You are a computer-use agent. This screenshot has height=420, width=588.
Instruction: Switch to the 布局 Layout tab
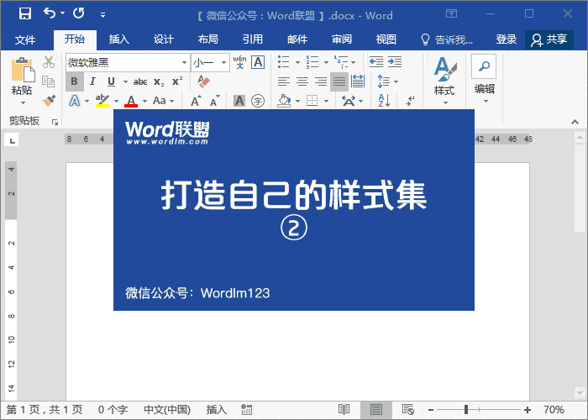(x=208, y=39)
